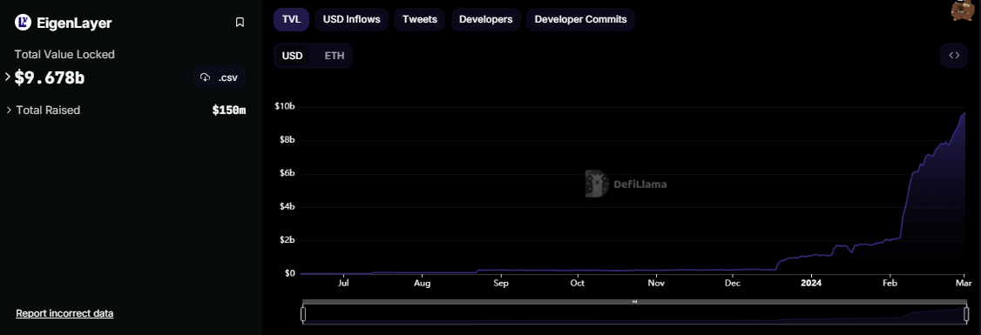Toggle the TVL chart series

292,19
